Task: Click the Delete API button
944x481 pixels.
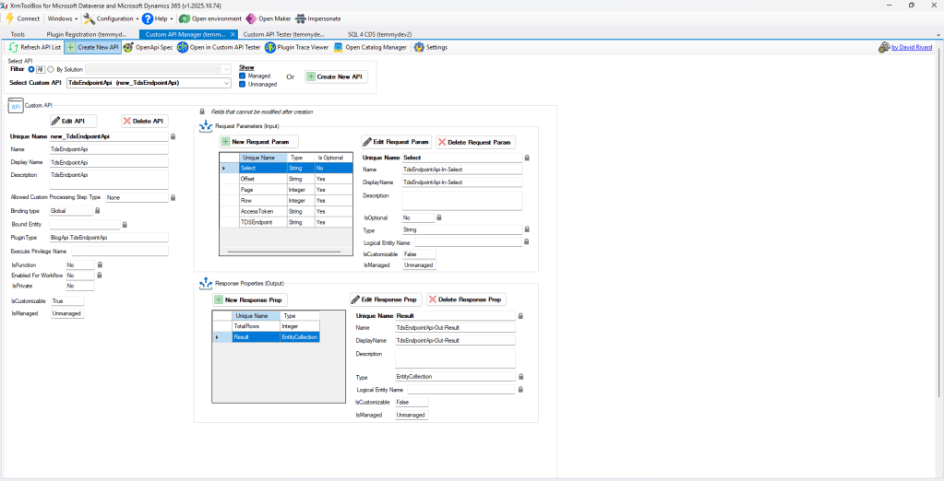Action: [x=145, y=121]
